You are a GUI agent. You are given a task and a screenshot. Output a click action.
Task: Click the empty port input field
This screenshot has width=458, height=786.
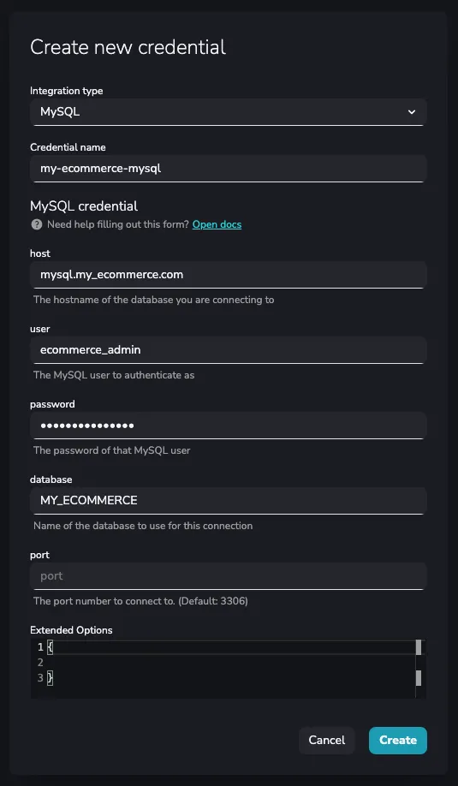tap(228, 576)
